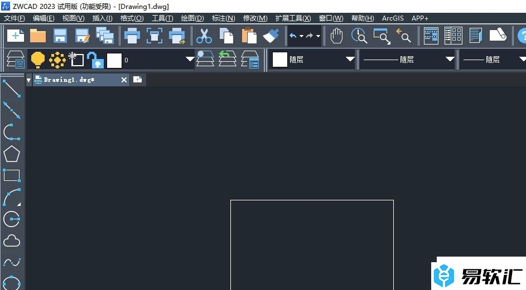This screenshot has width=526, height=290.
Task: Select the Construction Line tool
Action: click(x=12, y=110)
